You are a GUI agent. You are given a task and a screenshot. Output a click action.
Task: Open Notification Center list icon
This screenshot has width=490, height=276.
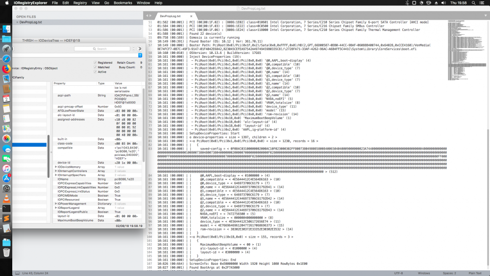(482, 3)
